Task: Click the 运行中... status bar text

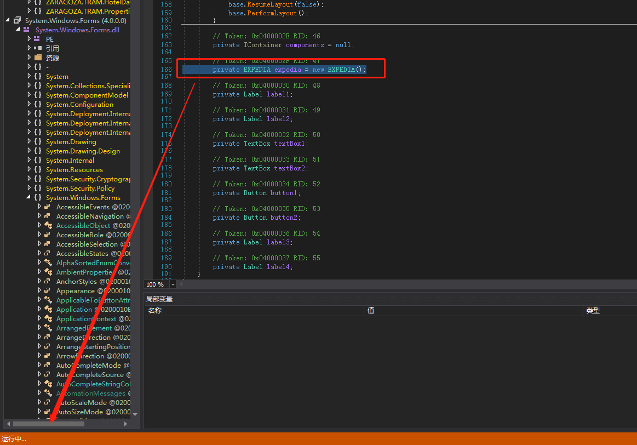Action: (x=14, y=439)
